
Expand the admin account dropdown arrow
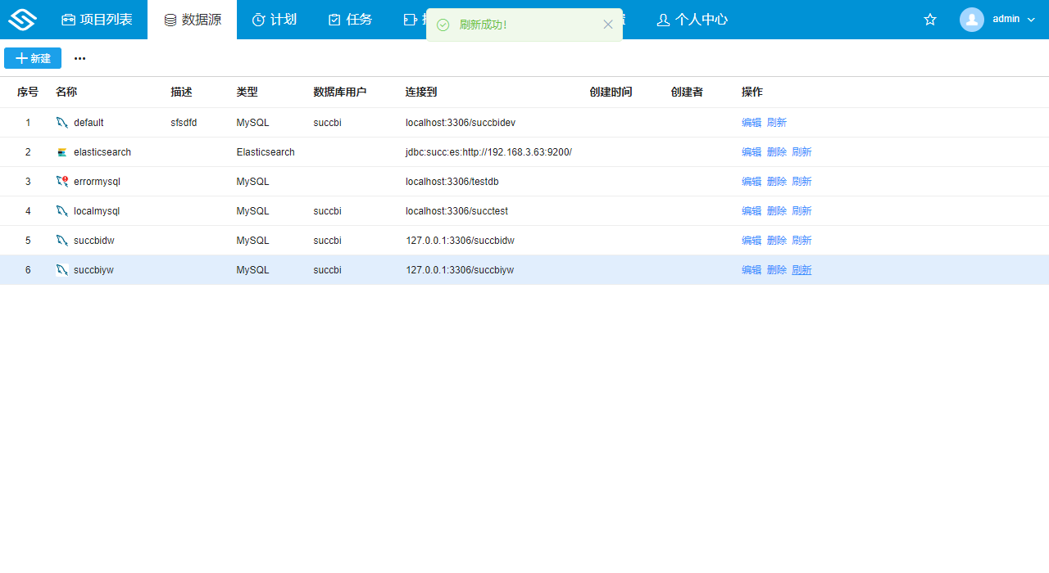tap(1031, 20)
